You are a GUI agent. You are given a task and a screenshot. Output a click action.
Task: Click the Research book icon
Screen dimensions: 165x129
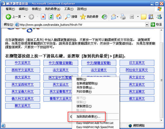pyautogui.click(x=151, y=17)
